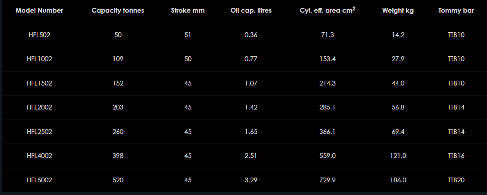Click the Tommy bar column header
The height and width of the screenshot is (195, 487).
coord(456,11)
